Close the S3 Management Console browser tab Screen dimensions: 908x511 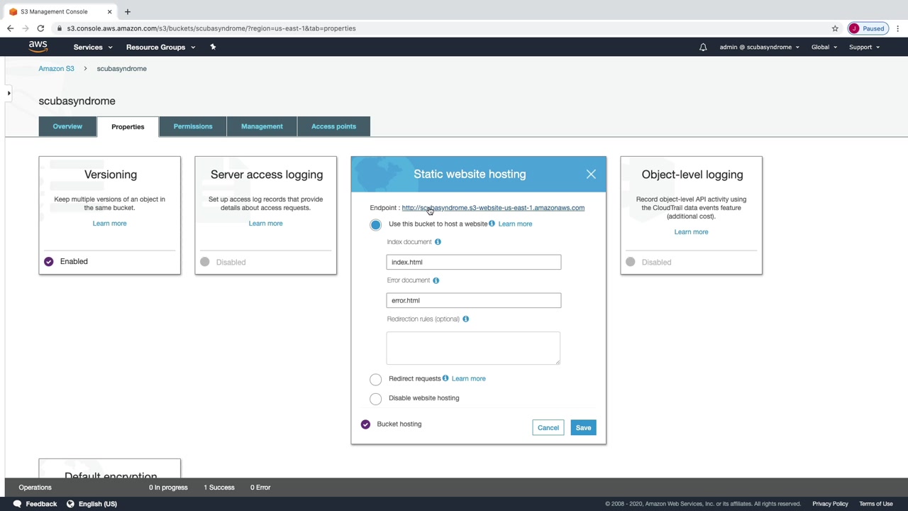109,11
